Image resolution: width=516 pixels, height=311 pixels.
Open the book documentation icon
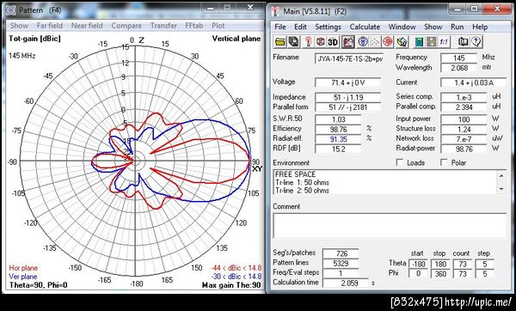(x=463, y=42)
